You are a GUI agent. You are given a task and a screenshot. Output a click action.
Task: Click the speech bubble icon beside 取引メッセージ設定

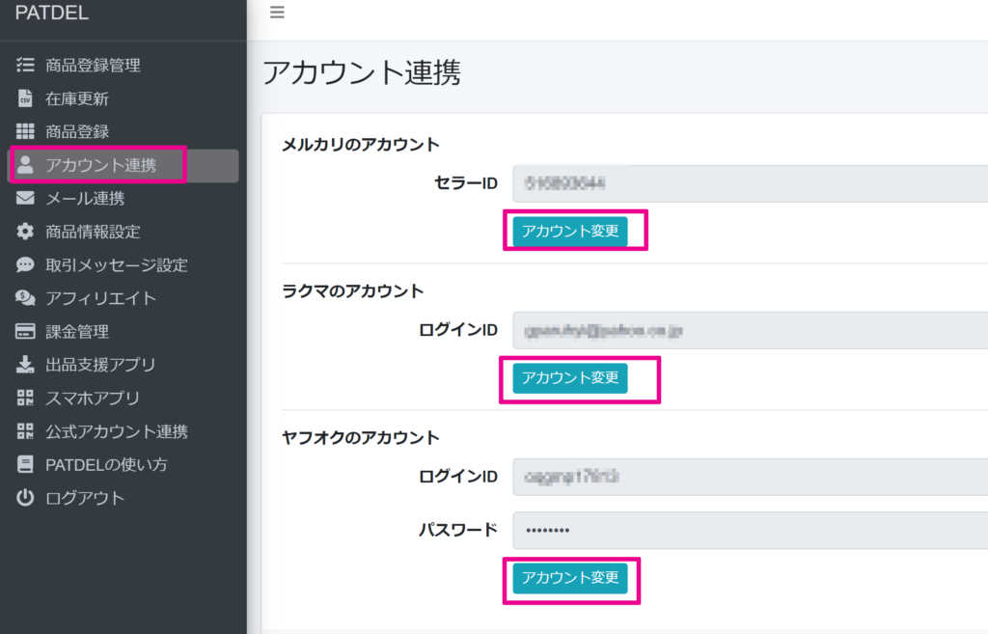[26, 265]
